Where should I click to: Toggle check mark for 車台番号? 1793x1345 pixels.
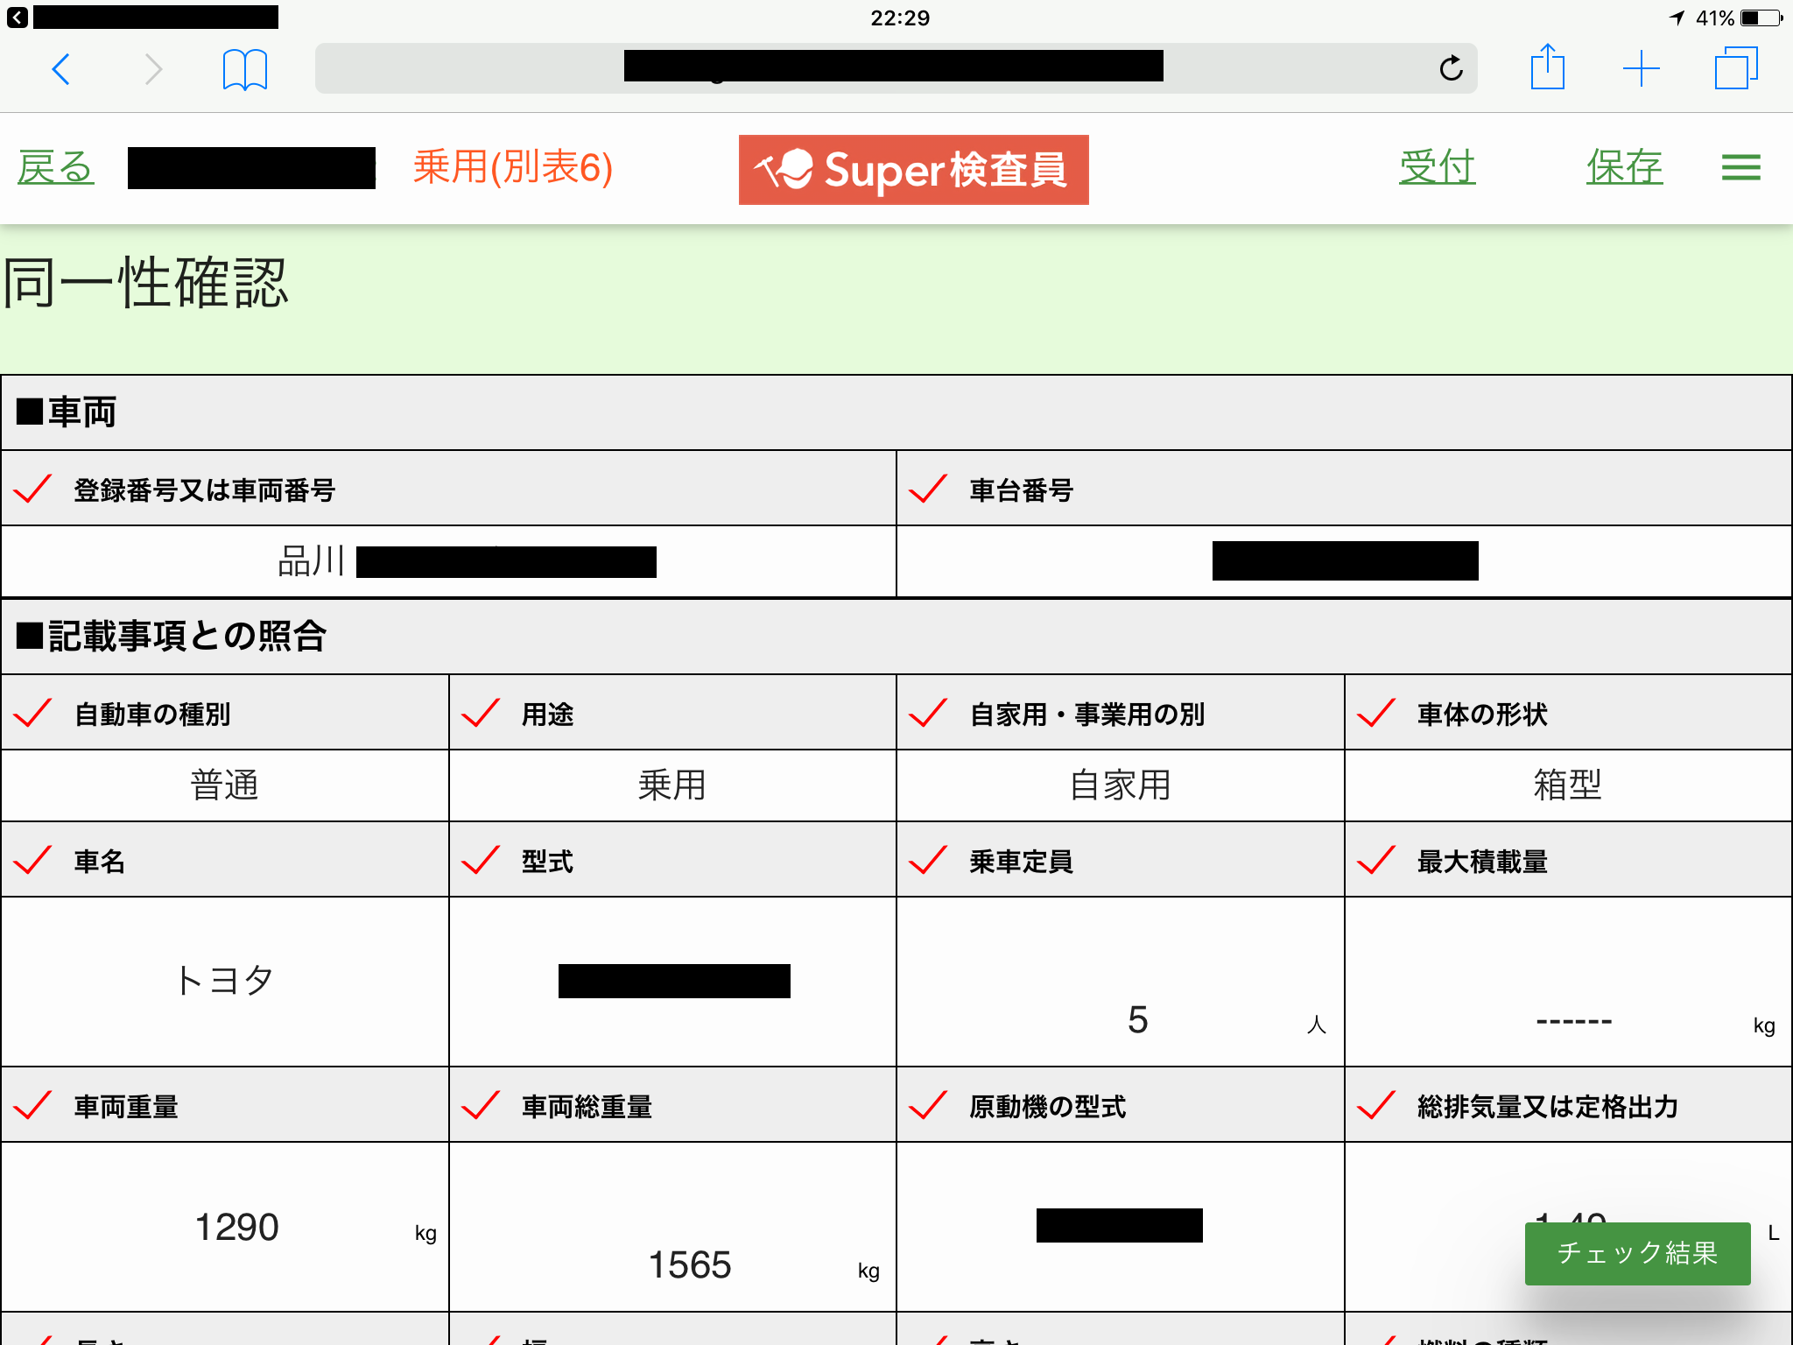[x=929, y=489]
